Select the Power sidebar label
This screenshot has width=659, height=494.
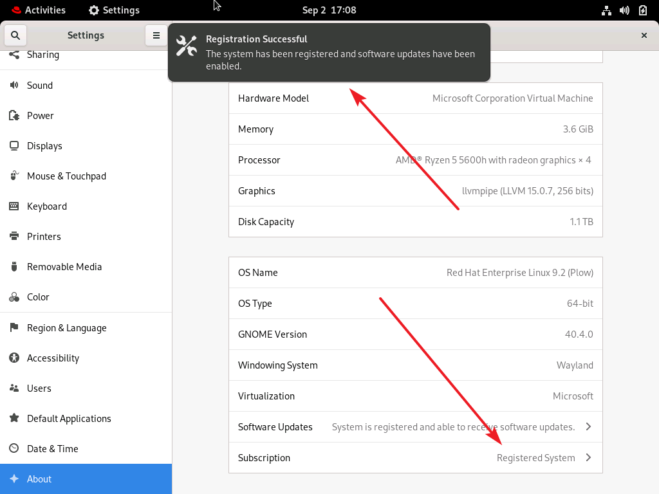coord(41,116)
